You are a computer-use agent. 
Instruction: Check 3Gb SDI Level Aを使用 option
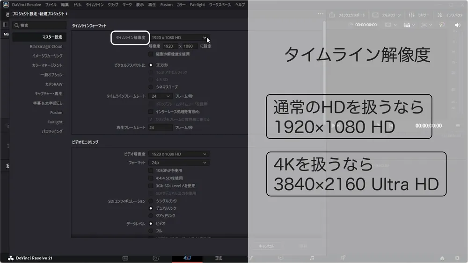click(x=151, y=186)
